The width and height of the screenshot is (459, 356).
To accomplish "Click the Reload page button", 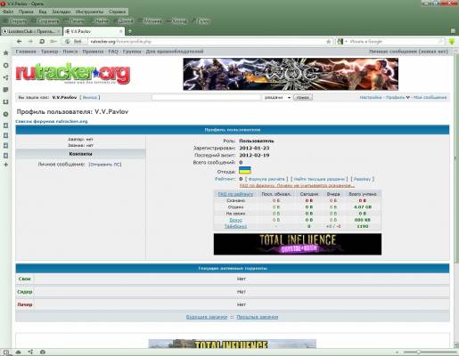I will pyautogui.click(x=42, y=42).
